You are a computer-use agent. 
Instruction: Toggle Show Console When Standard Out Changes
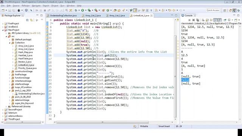point(215,20)
